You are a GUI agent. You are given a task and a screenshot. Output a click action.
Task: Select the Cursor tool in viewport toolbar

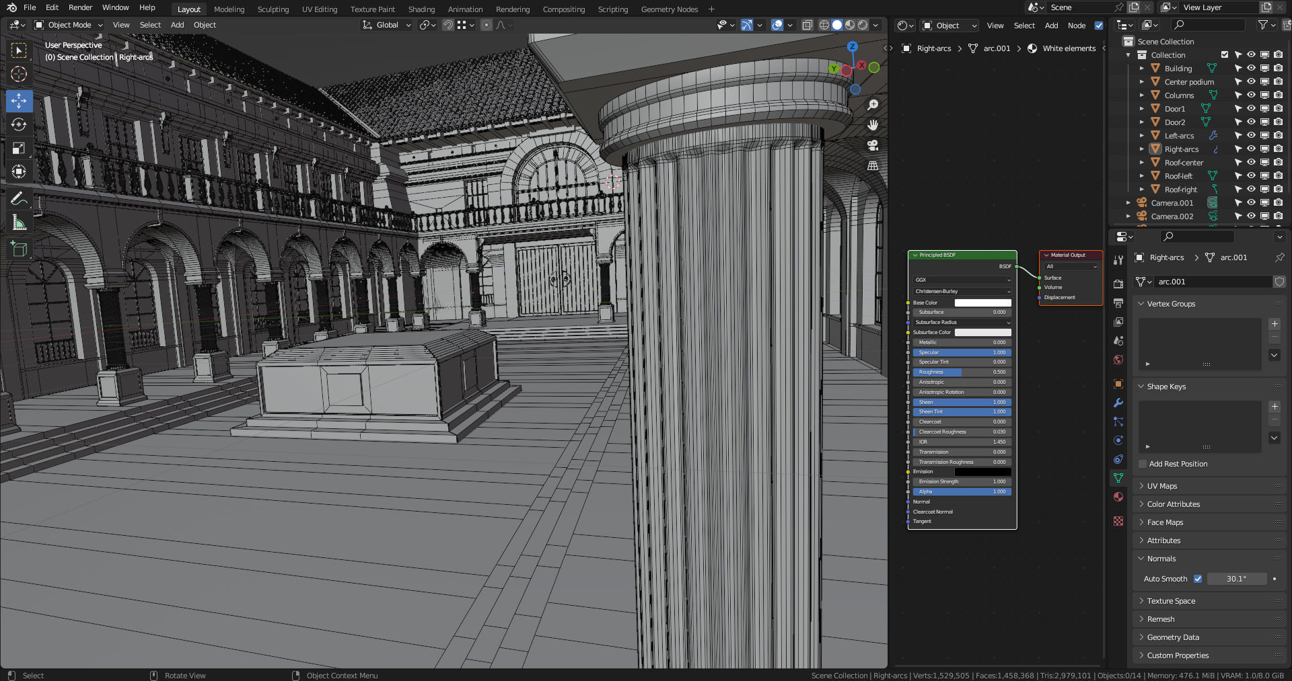[19, 74]
